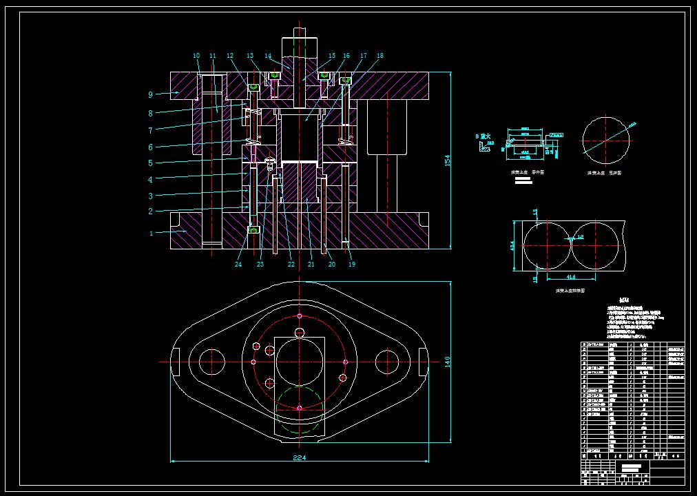This screenshot has height=496, width=697.
Task: Select the 43.4 strip width dimension
Action: click(512, 245)
